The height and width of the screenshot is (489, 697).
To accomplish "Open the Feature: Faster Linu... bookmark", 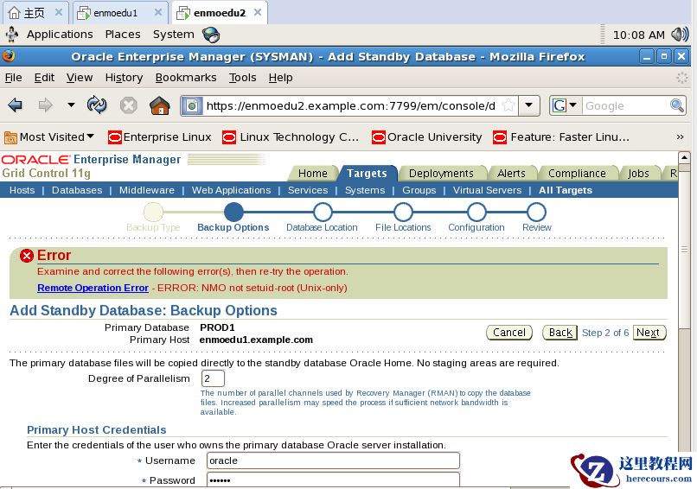I will [561, 137].
